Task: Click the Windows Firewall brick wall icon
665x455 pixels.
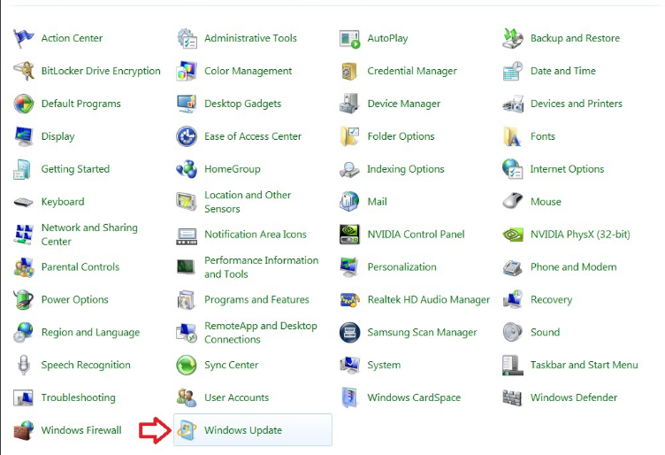Action: [23, 430]
